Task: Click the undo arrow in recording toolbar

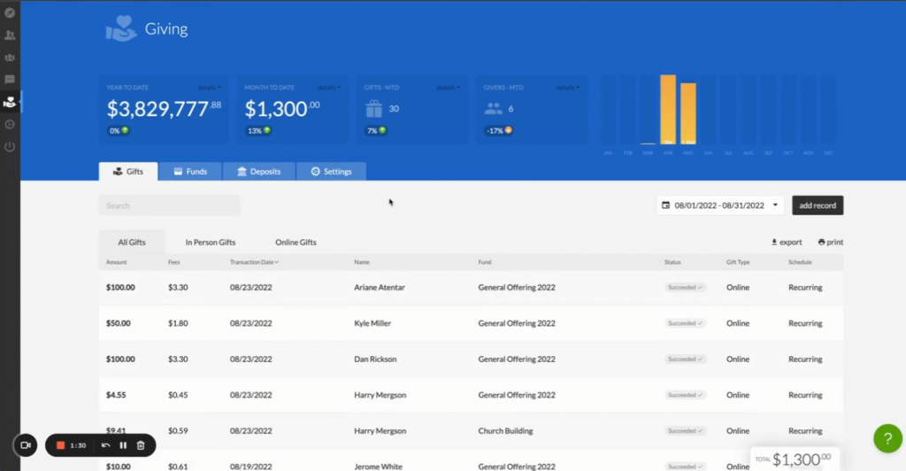Action: click(x=106, y=445)
